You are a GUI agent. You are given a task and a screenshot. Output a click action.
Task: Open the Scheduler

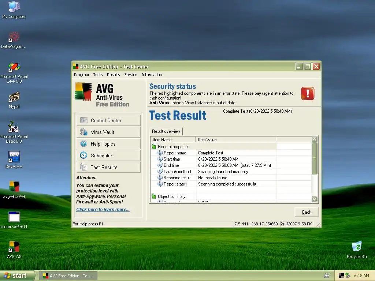pyautogui.click(x=108, y=155)
